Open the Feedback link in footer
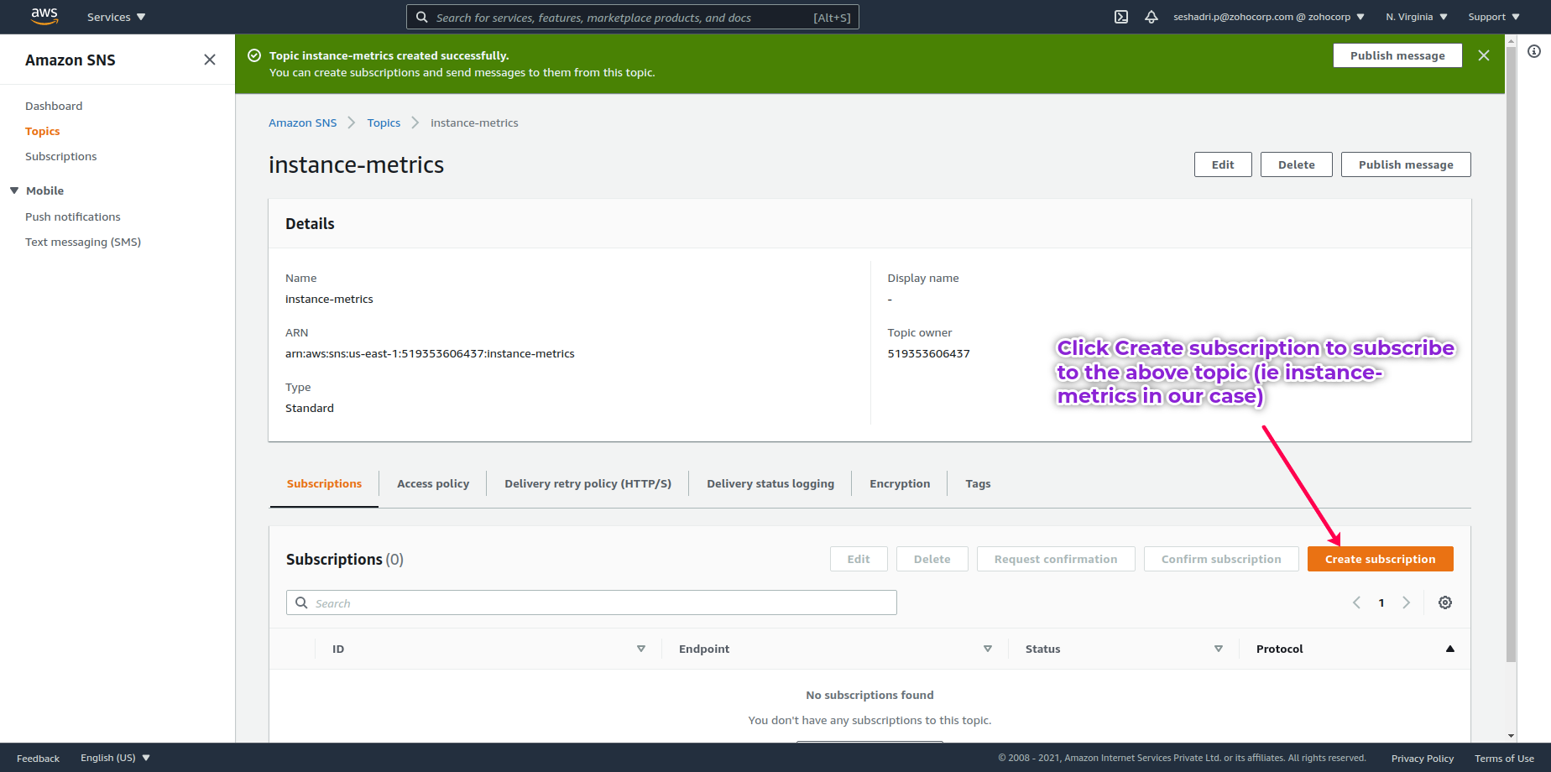This screenshot has width=1551, height=772. tap(38, 759)
